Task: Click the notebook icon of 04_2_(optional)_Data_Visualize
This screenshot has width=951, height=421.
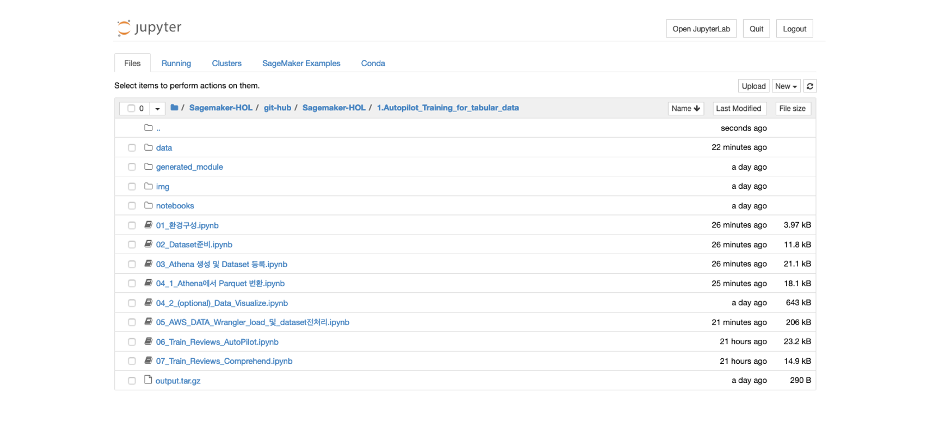Action: click(x=148, y=302)
